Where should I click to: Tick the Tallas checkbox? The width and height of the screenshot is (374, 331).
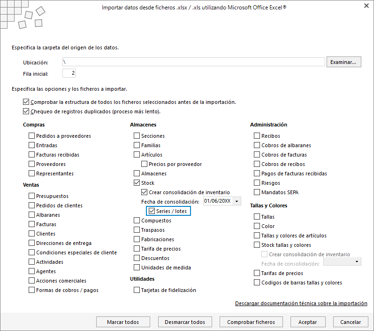[x=257, y=217]
